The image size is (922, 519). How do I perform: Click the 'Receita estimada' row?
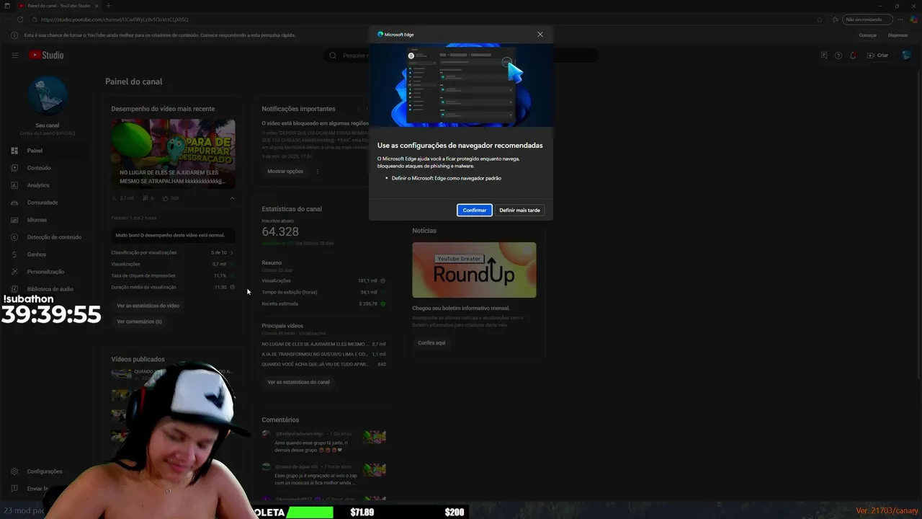pos(323,303)
